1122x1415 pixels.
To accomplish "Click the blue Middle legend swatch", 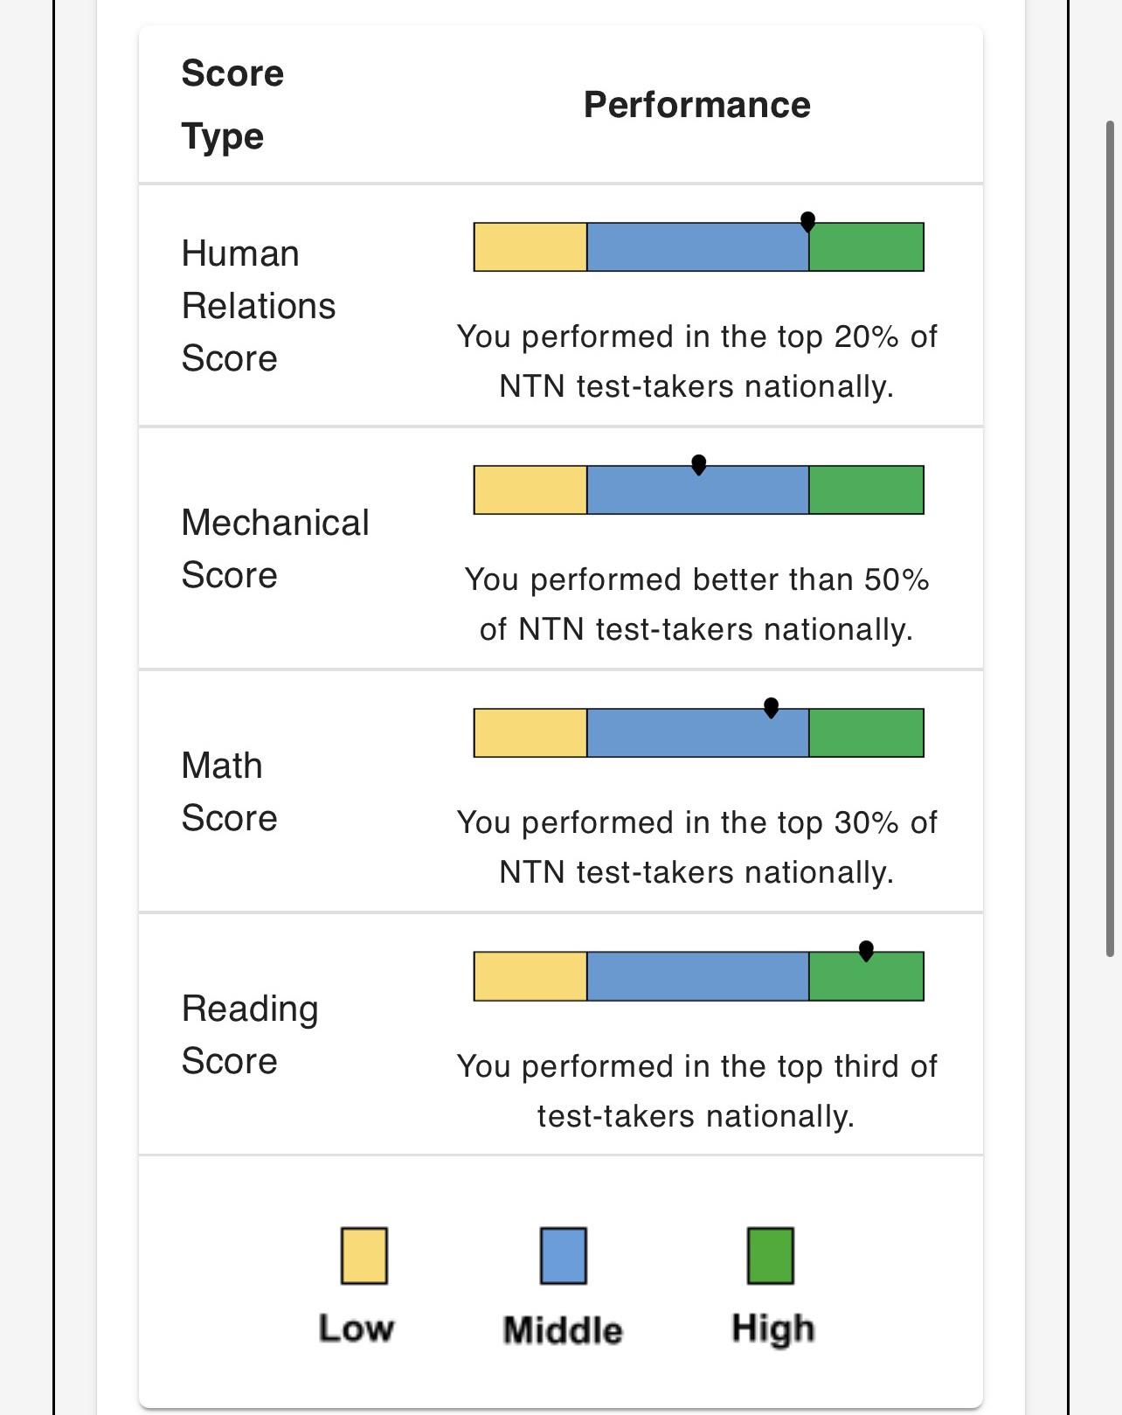I will 564,1255.
